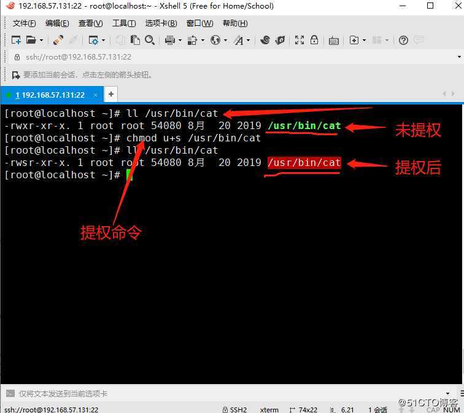
Task: Click the red-highlighted /usr/bin/cat filename
Action: coord(304,163)
